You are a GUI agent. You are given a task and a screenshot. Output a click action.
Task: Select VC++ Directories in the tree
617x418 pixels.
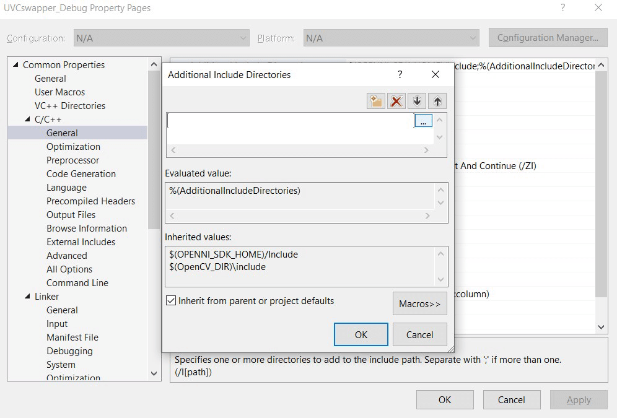point(70,106)
